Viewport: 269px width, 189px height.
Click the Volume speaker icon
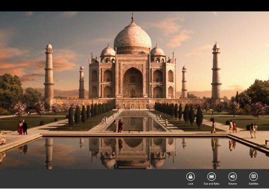[232, 176]
